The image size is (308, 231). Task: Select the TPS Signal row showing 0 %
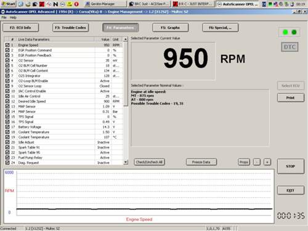63,116
